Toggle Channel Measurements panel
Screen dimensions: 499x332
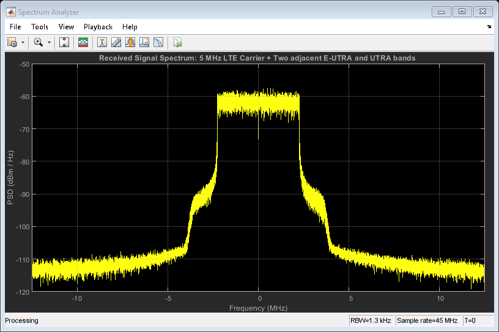click(x=130, y=42)
